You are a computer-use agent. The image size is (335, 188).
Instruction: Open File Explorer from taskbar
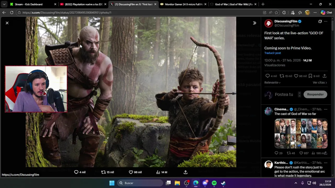177,183
